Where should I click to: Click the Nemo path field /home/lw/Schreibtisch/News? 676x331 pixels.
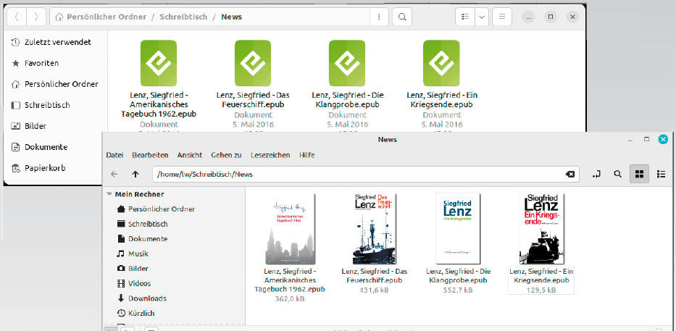[x=366, y=174]
